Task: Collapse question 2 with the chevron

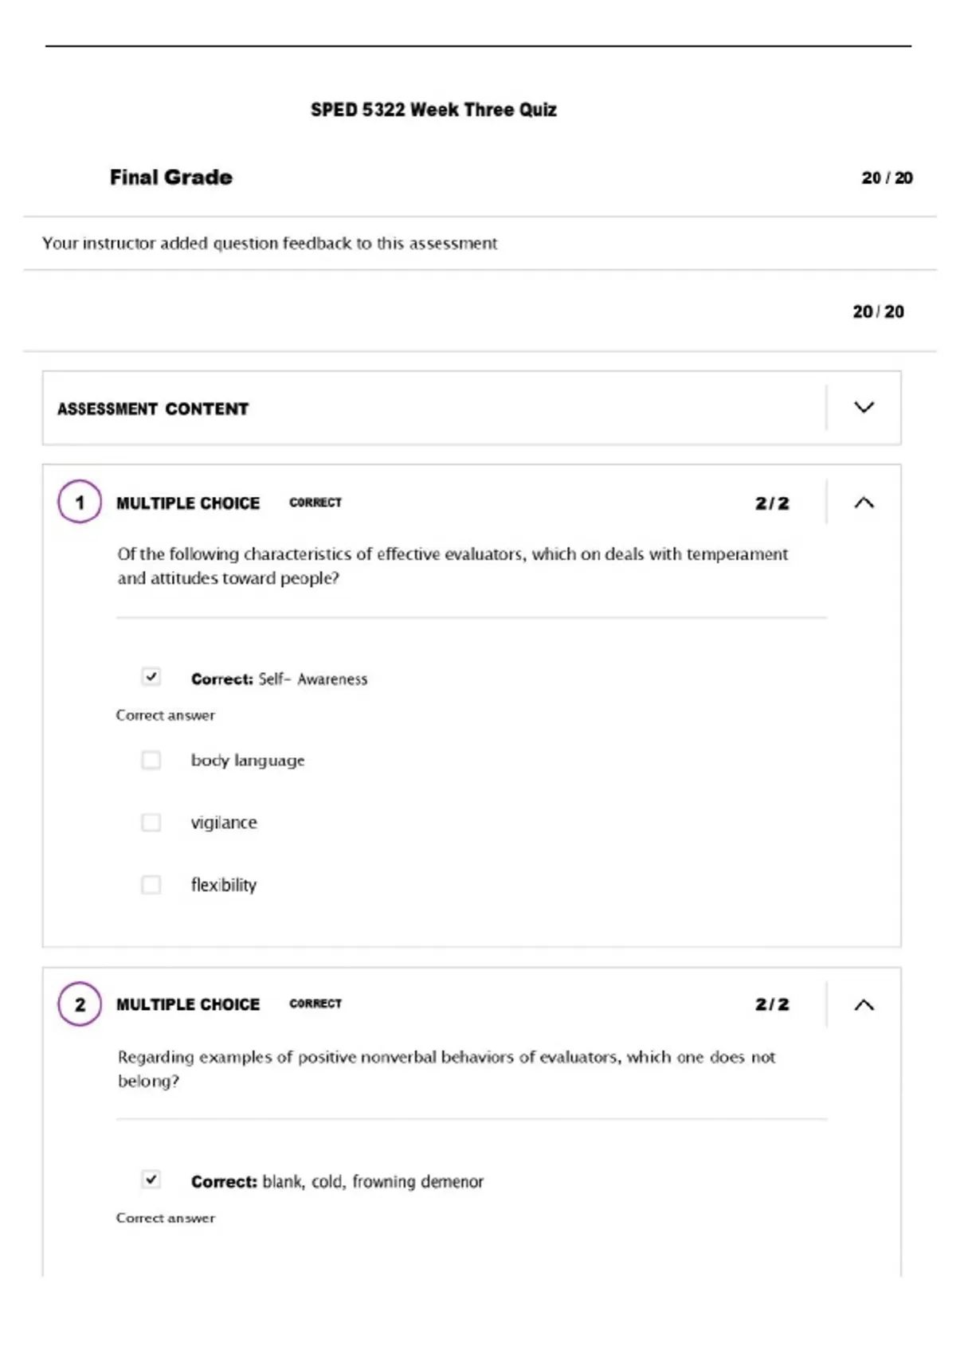Action: coord(864,1004)
